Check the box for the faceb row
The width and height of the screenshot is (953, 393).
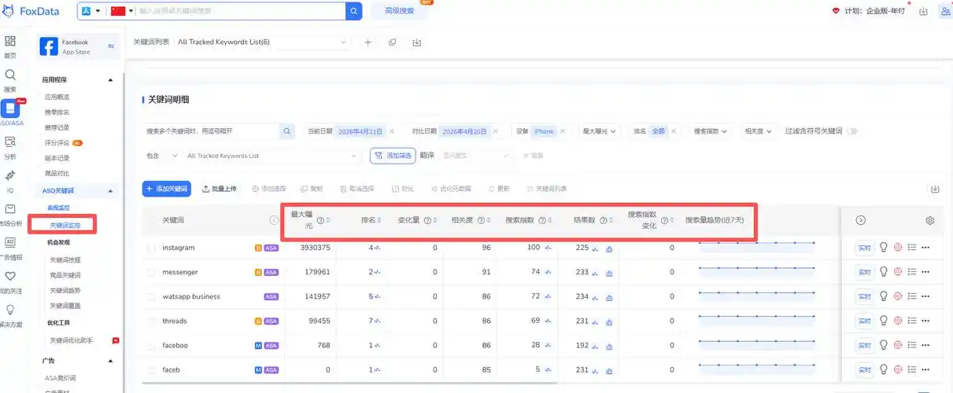click(152, 369)
